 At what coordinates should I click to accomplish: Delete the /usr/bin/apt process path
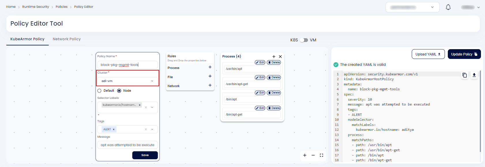coord(274,62)
